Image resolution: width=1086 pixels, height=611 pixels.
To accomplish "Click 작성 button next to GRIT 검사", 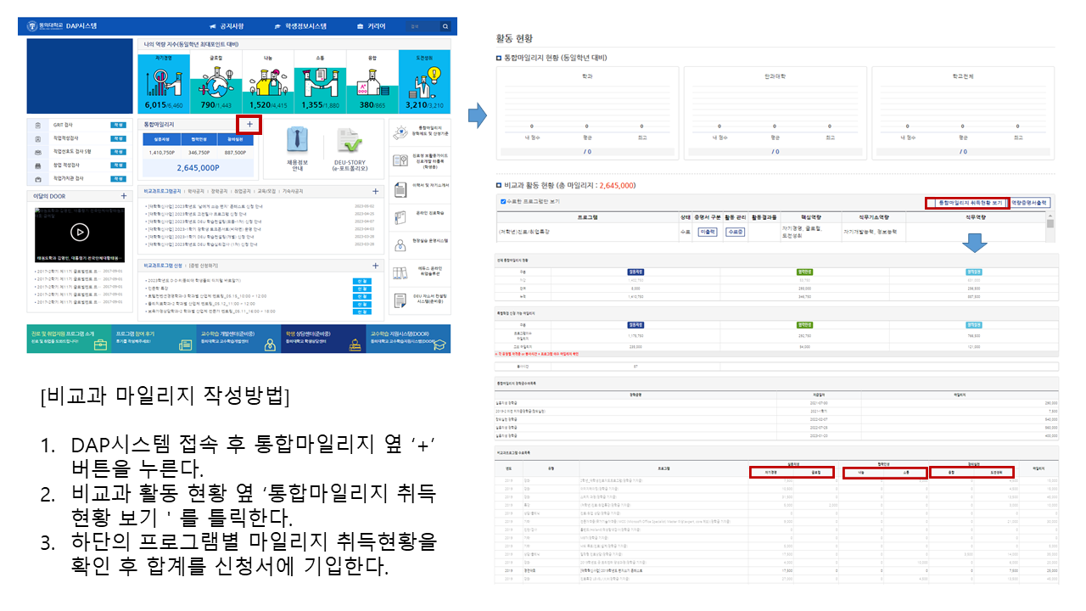I will point(117,125).
